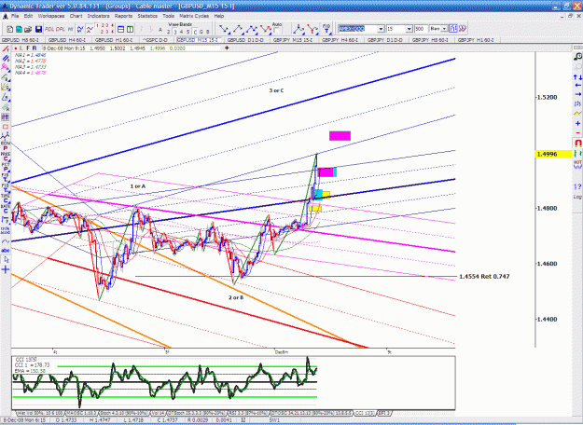Select wave band 5 button
The height and width of the screenshot is (425, 583).
(188, 32)
